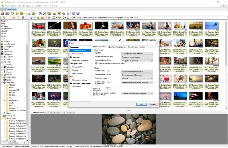Screen dimensions: 228x148
Task: Toggle 'Клавиша Пробел - предыдущий файл' checkbox
Action: 96,64
